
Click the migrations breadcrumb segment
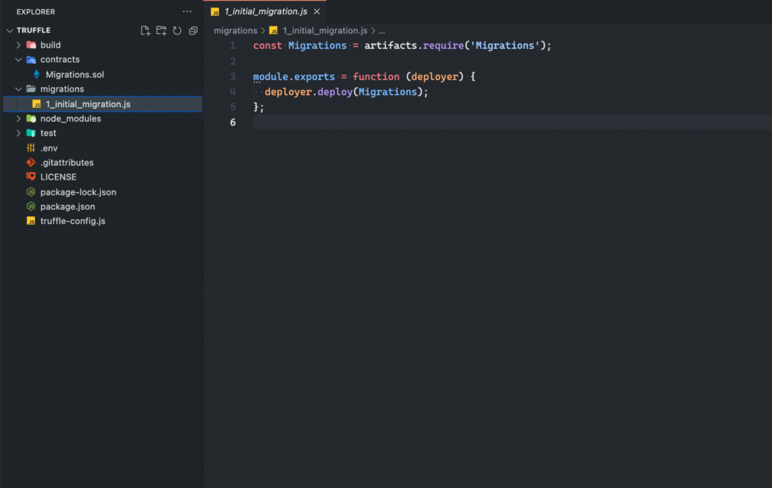tap(235, 31)
